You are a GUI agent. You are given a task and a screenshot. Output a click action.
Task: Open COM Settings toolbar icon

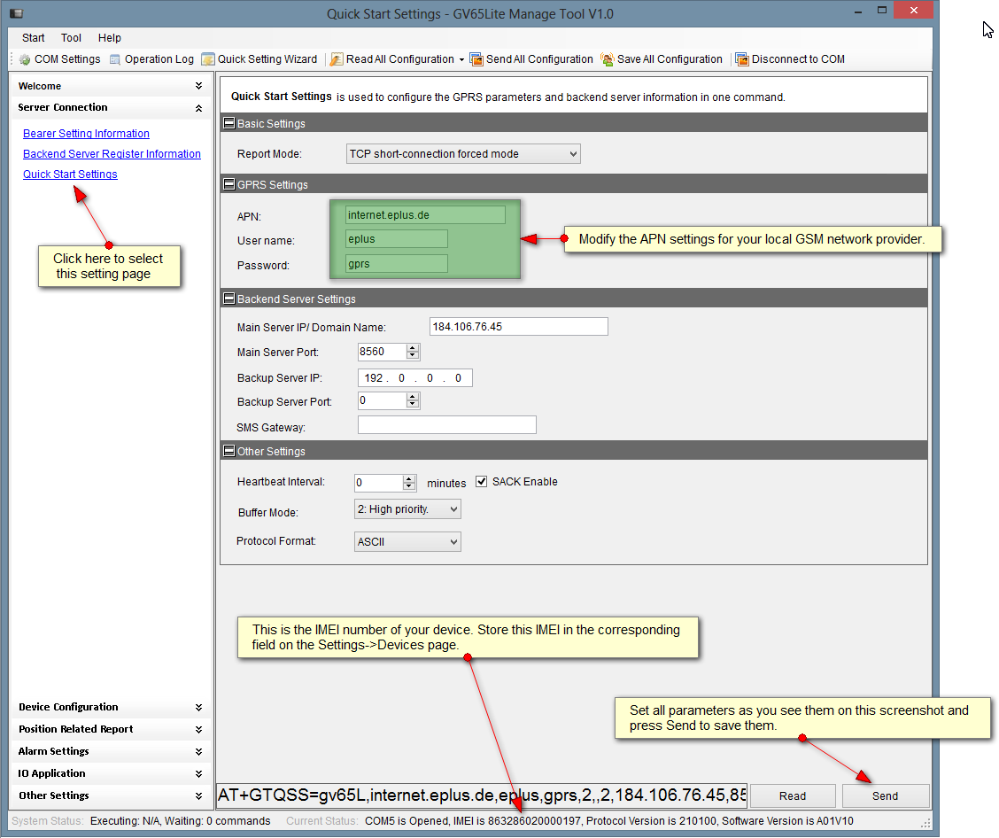[x=25, y=59]
